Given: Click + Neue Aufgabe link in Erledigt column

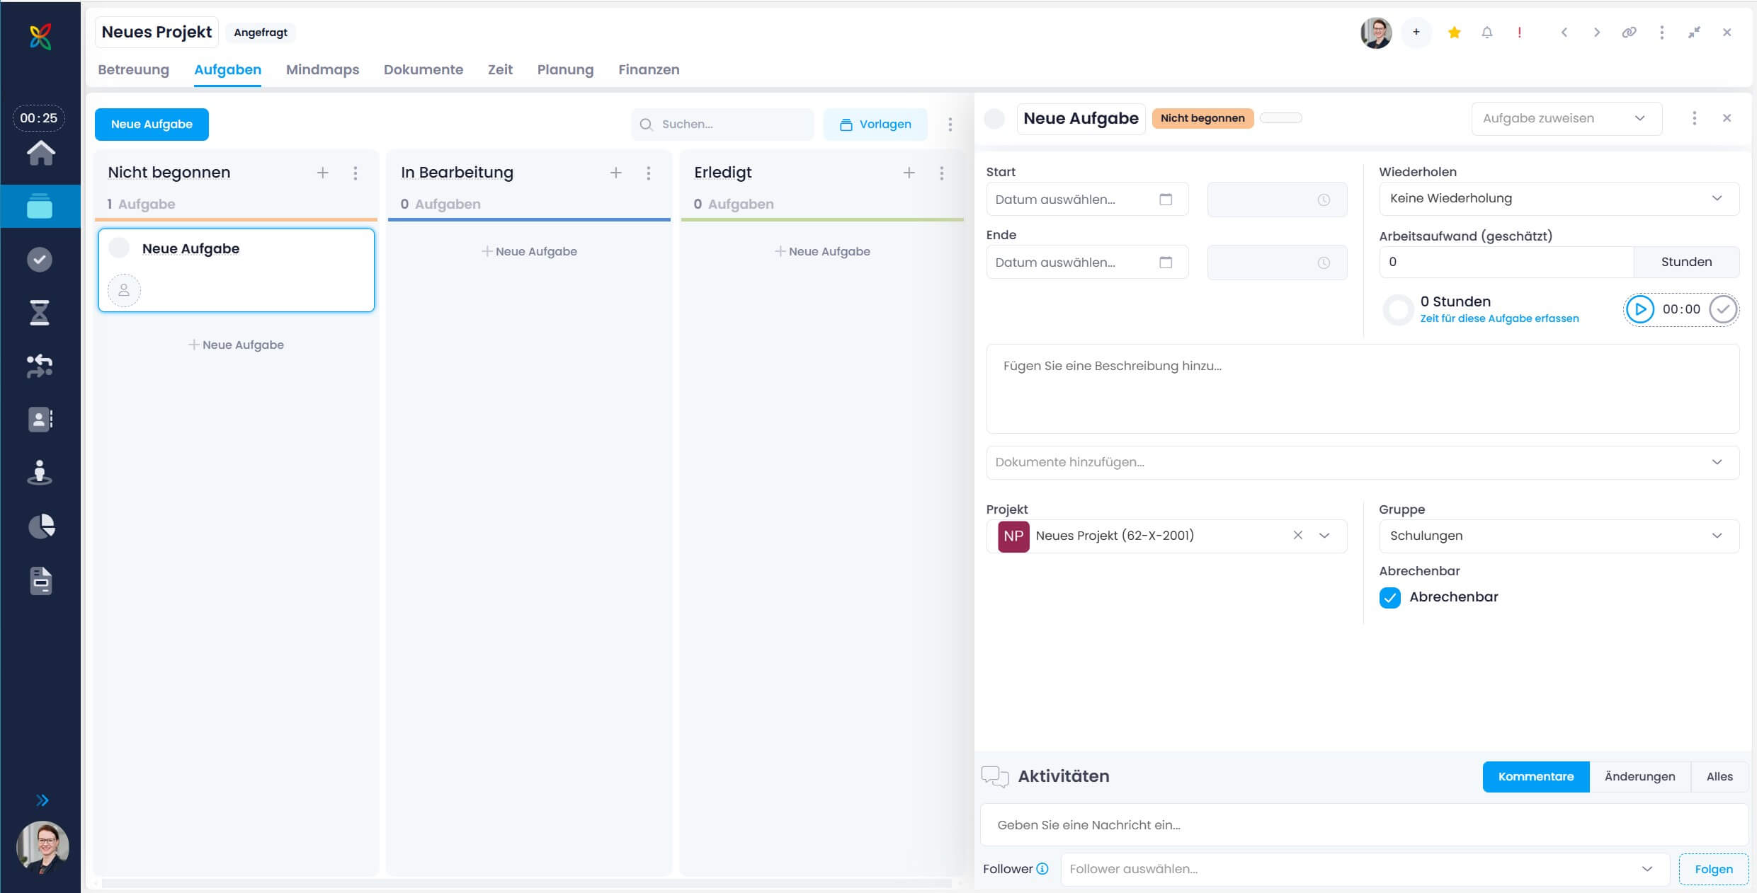Looking at the screenshot, I should tap(822, 251).
